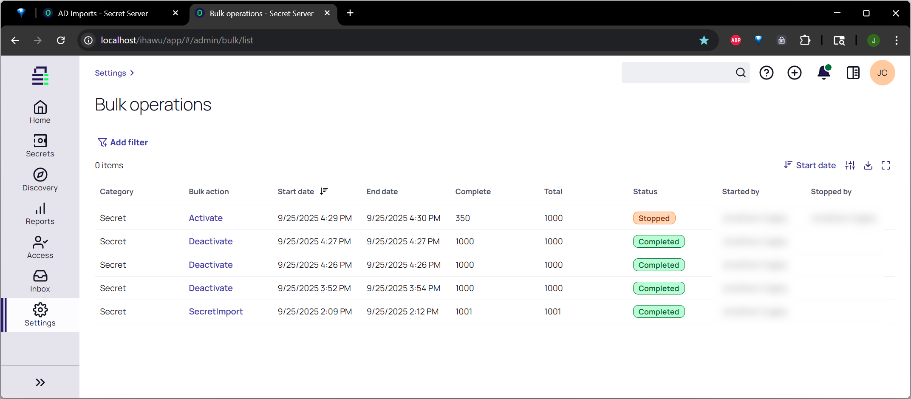Image resolution: width=911 pixels, height=399 pixels.
Task: Switch to AD Imports browser tab
Action: [x=103, y=14]
